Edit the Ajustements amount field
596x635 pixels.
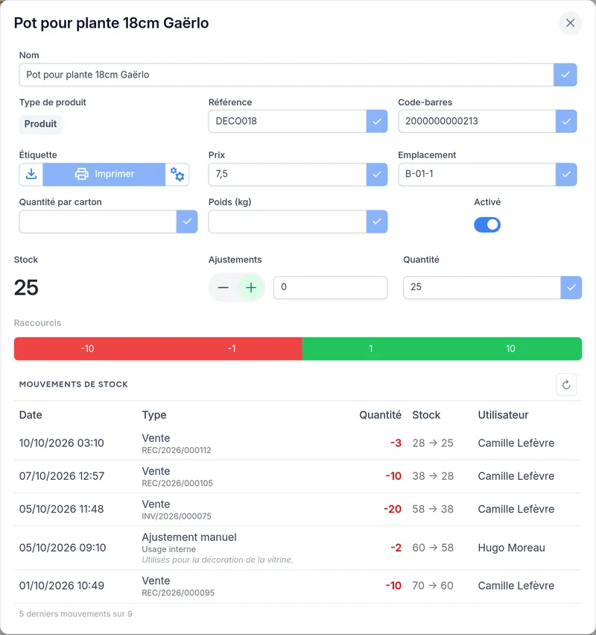pyautogui.click(x=330, y=287)
